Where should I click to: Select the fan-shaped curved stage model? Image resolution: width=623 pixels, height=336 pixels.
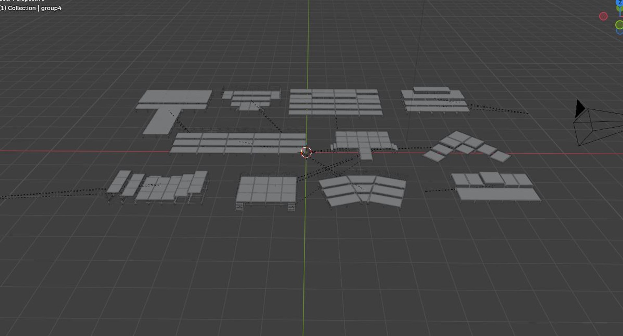[363, 191]
